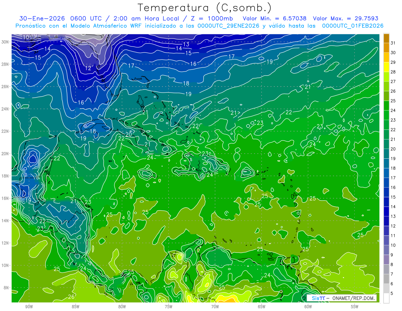Screen dimensions: 402x311
Task: Click longitude axis label '70W'
Action: (x=215, y=307)
